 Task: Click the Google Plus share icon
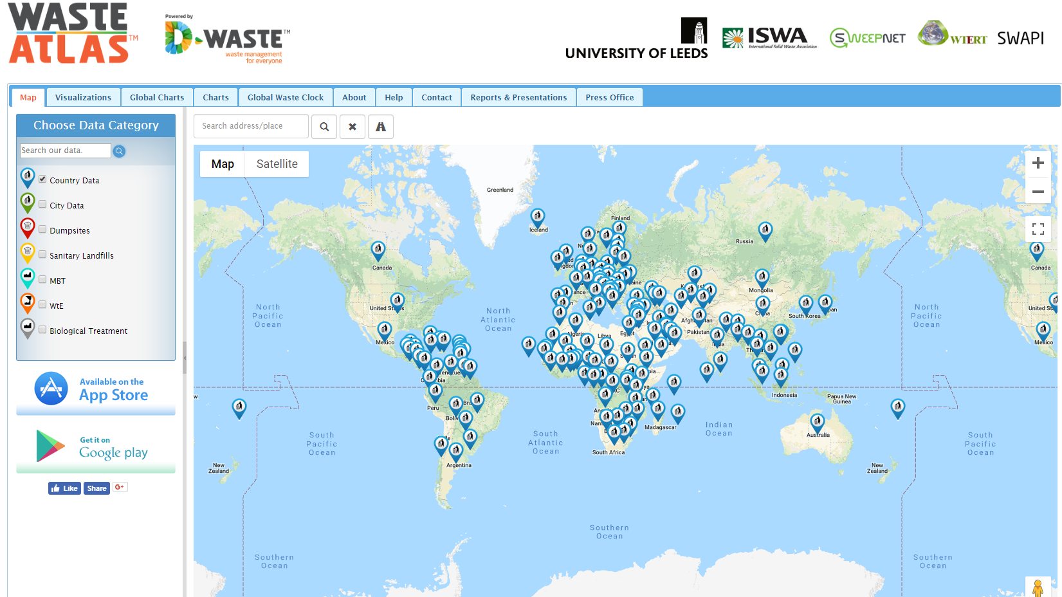tap(120, 487)
